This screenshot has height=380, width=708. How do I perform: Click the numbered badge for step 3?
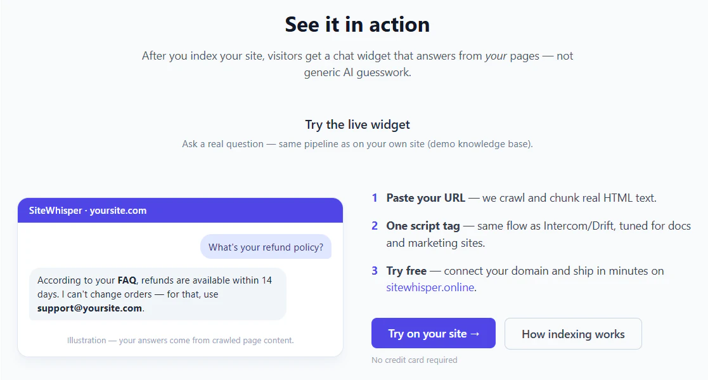point(374,270)
